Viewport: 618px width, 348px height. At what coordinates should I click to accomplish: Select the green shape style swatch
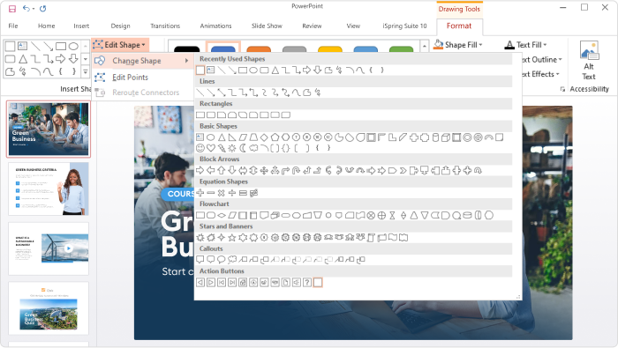[x=401, y=49]
